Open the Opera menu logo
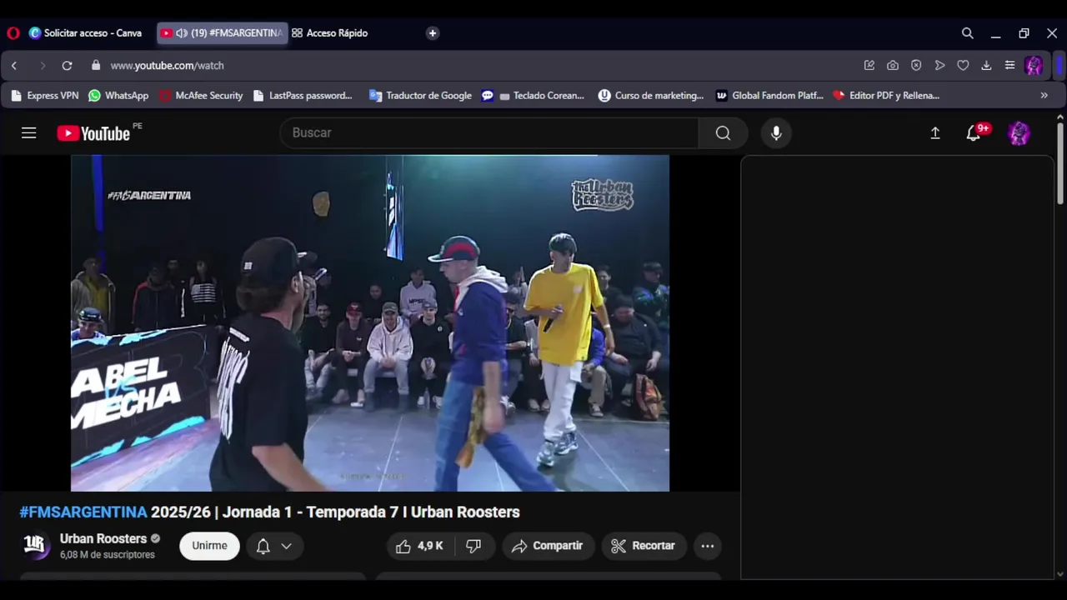The image size is (1067, 600). coord(13,33)
